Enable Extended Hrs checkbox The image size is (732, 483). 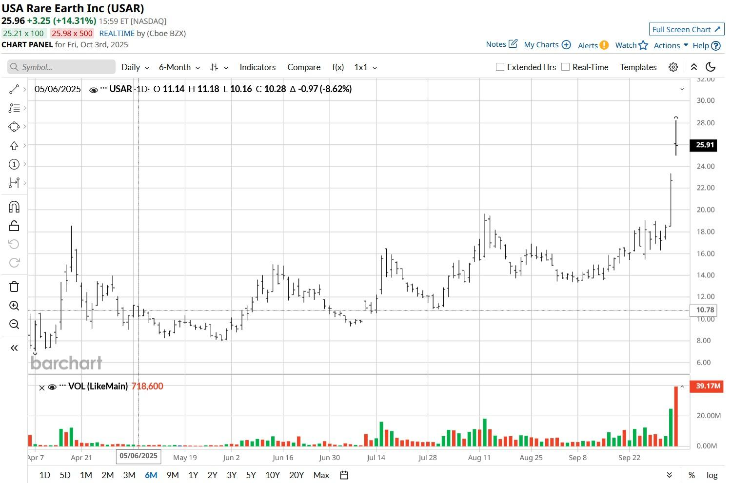coord(500,67)
